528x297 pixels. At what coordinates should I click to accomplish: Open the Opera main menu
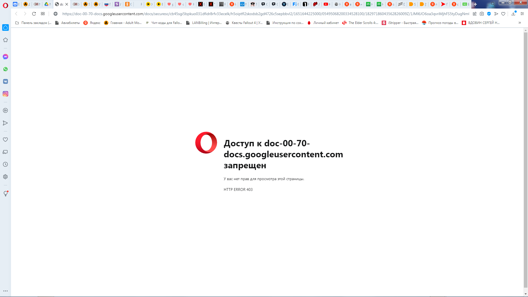click(x=5, y=5)
